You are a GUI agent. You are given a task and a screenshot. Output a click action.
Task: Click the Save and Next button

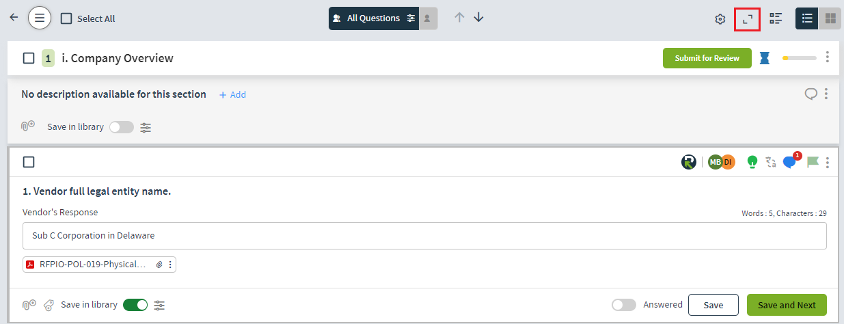tap(787, 305)
